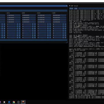Click last stepper value field under DCP5
Image resolution: width=104 pixels, height=104 pixels.
tap(57, 38)
